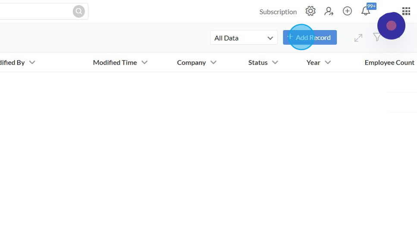Click the Year column header
The width and height of the screenshot is (417, 232).
click(x=313, y=63)
